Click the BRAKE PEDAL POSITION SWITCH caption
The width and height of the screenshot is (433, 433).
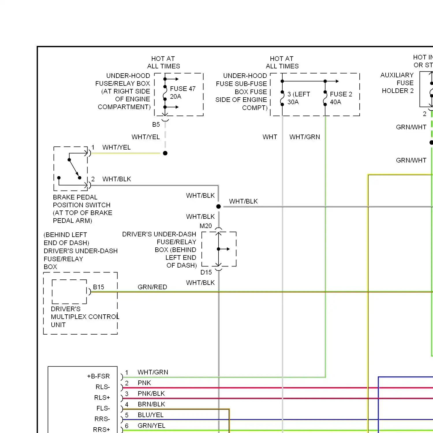point(83,209)
